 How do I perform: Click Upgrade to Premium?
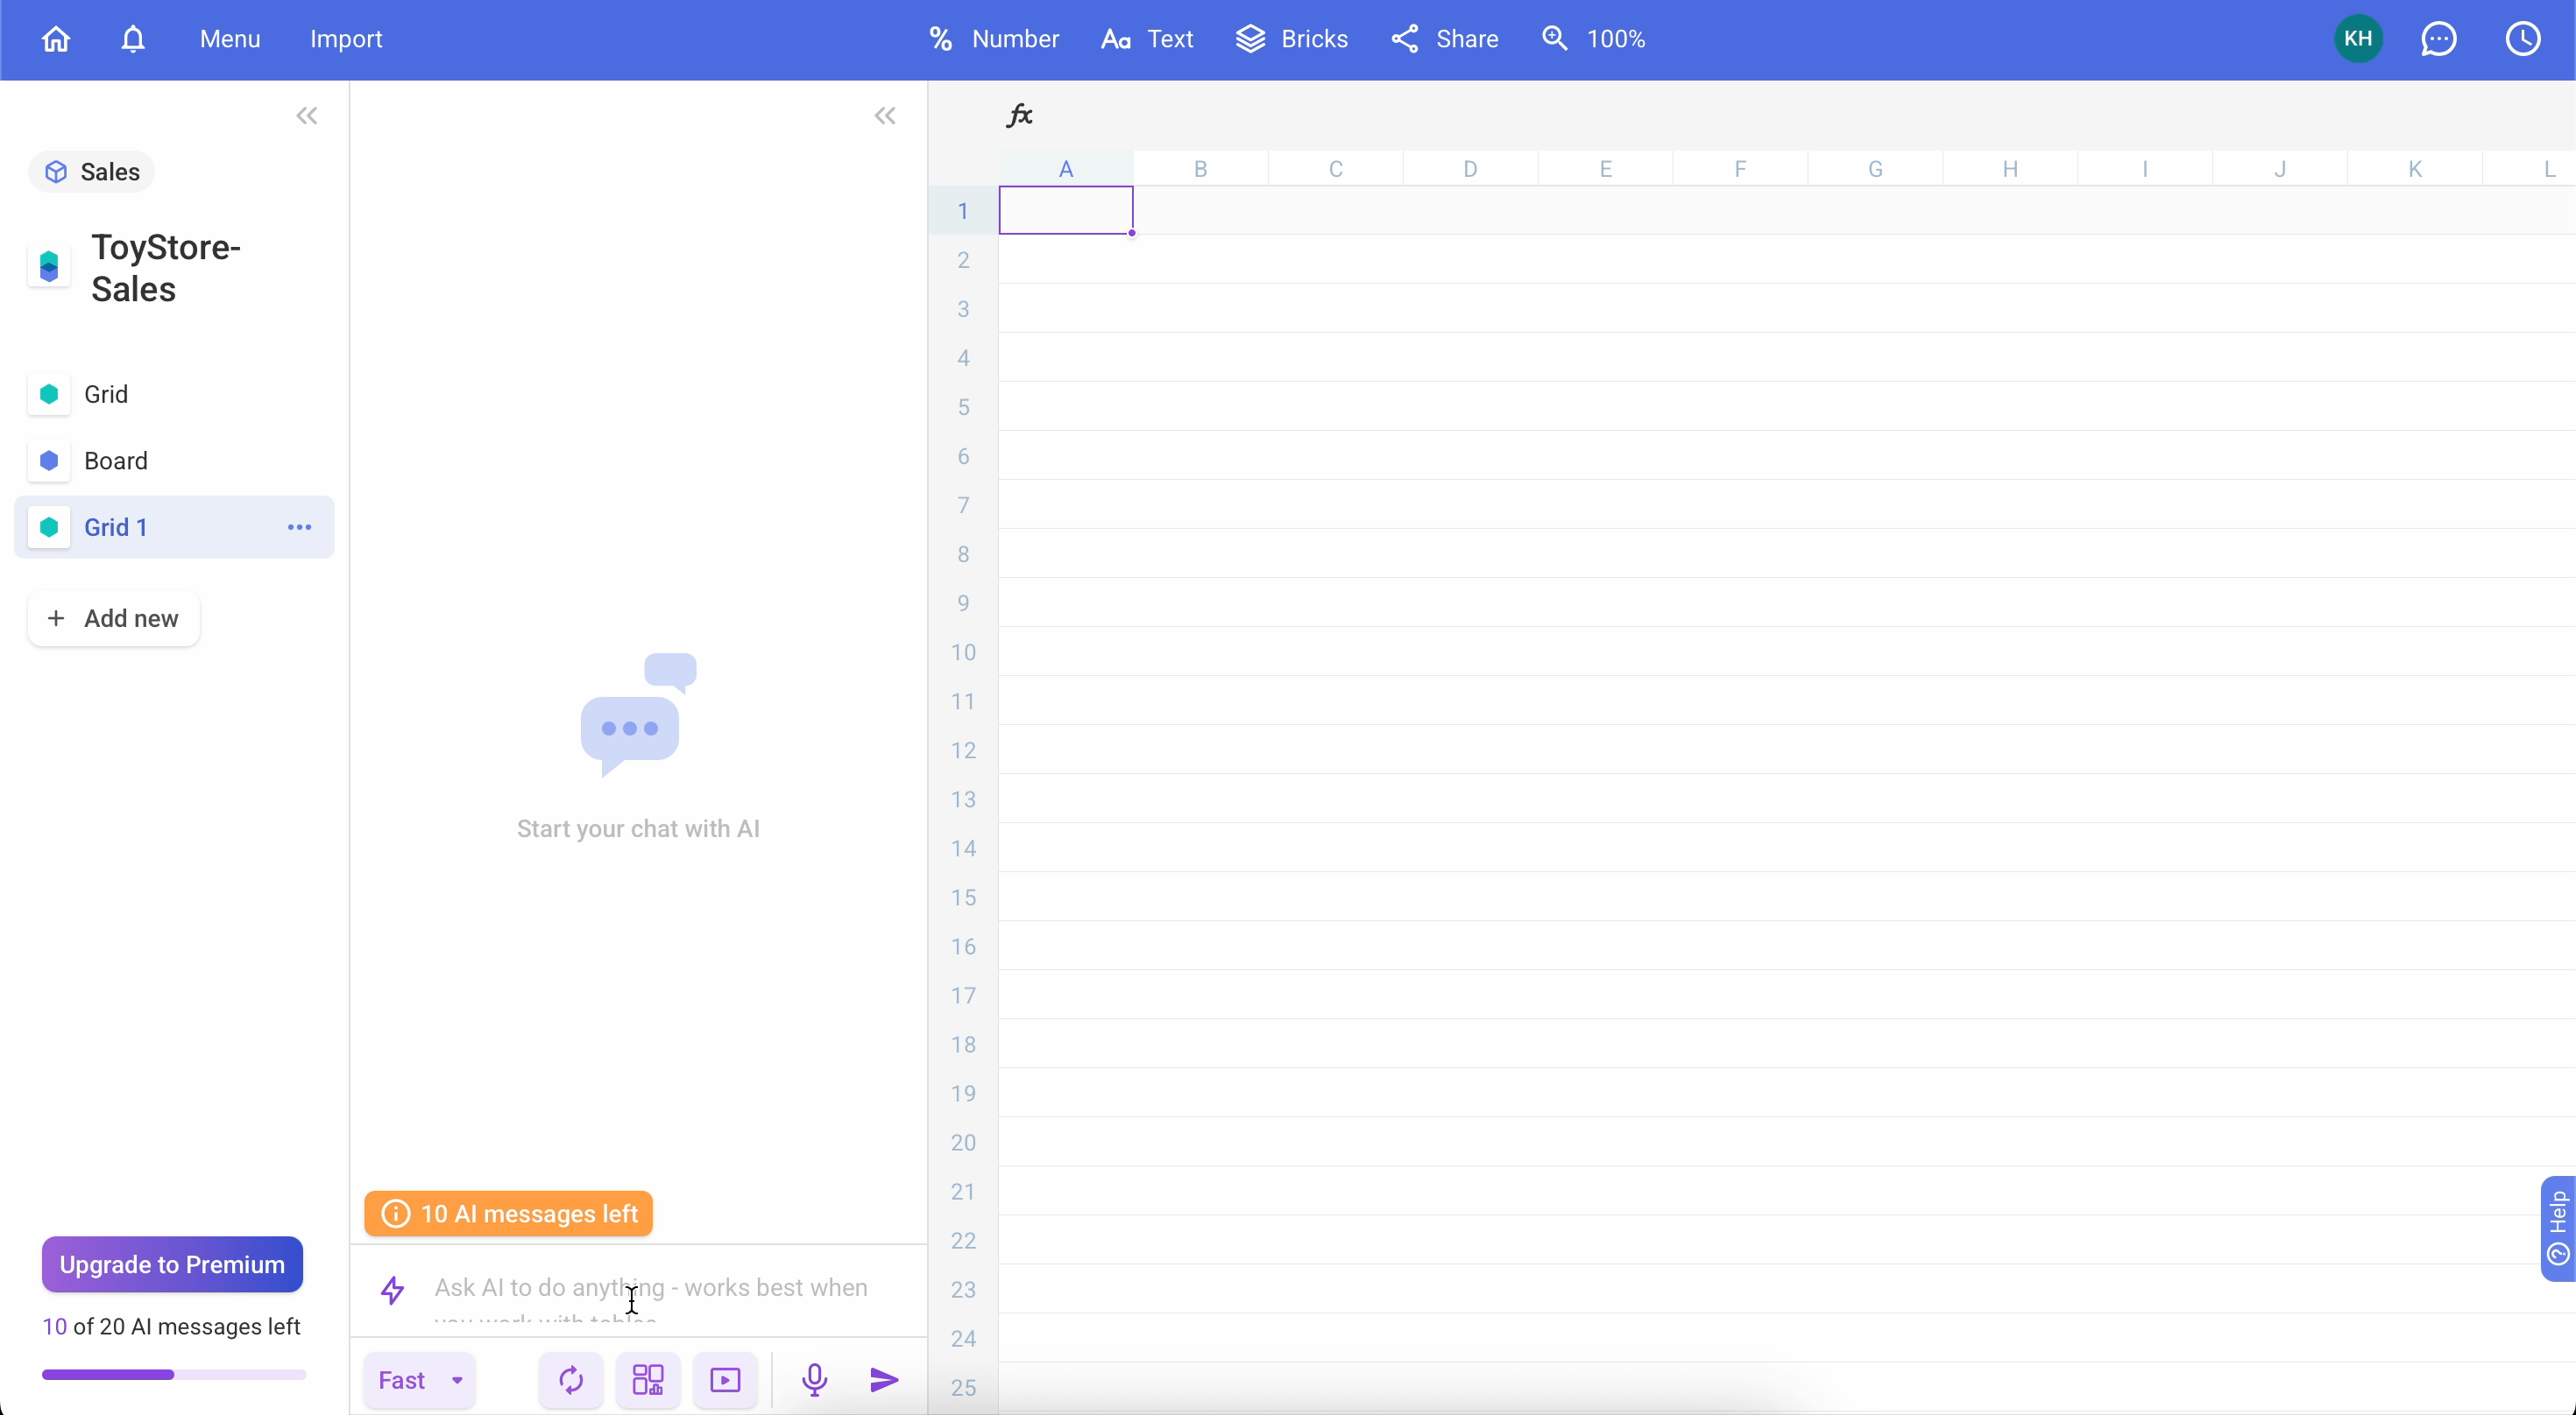point(171,1264)
